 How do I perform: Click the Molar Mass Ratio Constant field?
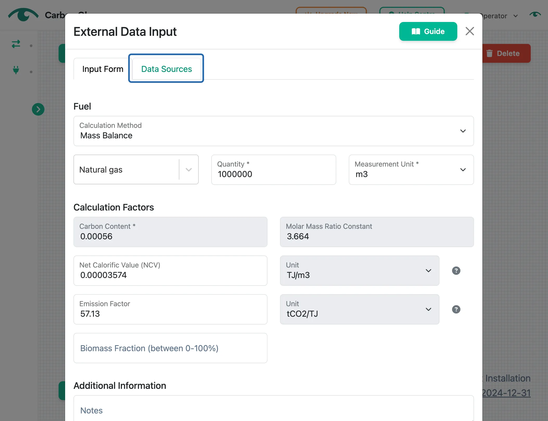point(377,232)
